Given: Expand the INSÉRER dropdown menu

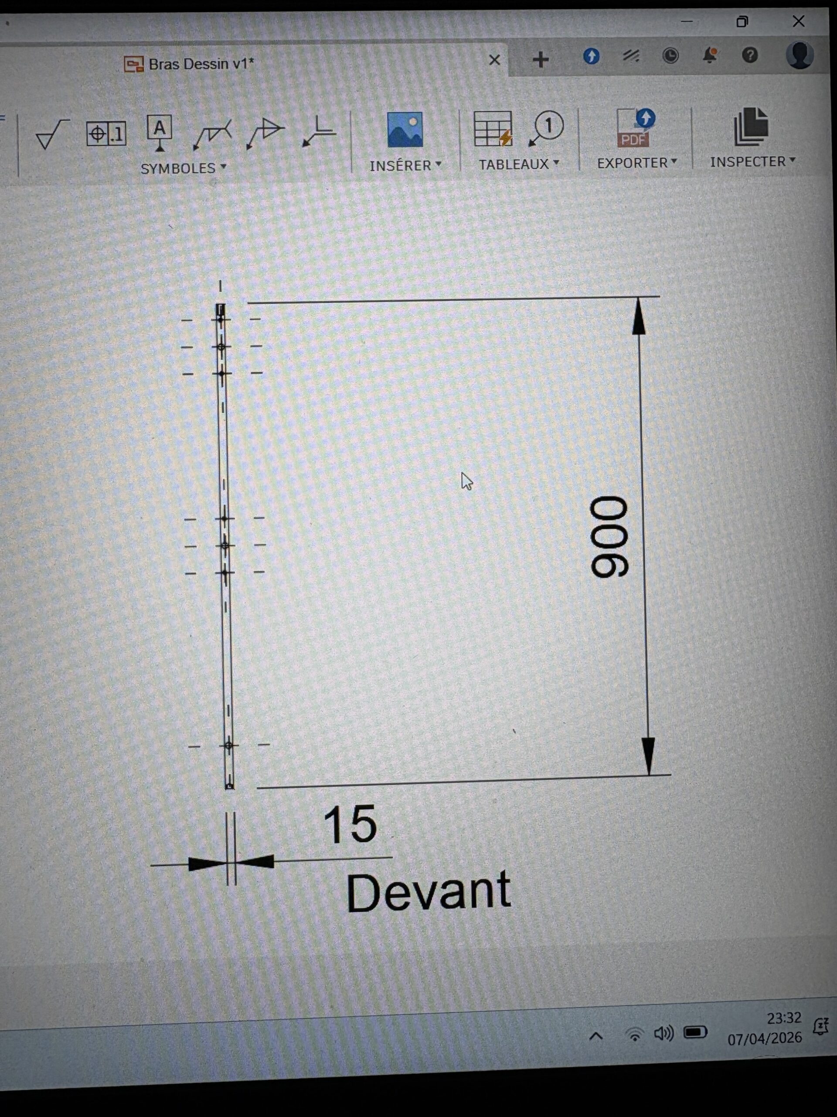Looking at the screenshot, I should pyautogui.click(x=405, y=166).
